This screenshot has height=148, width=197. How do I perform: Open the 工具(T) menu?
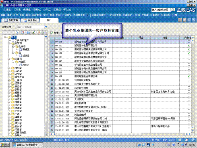[57, 10]
